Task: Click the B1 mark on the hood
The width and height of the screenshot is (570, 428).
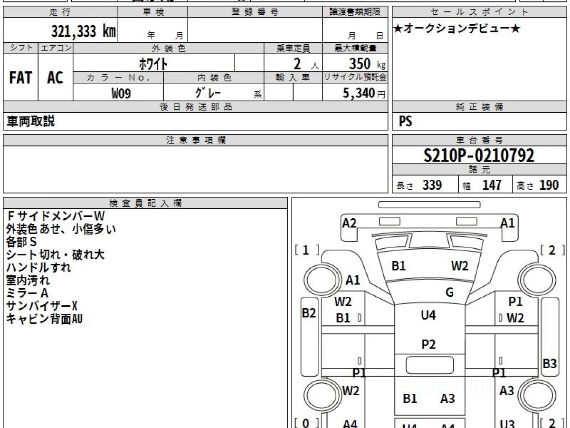Action: coord(399,266)
